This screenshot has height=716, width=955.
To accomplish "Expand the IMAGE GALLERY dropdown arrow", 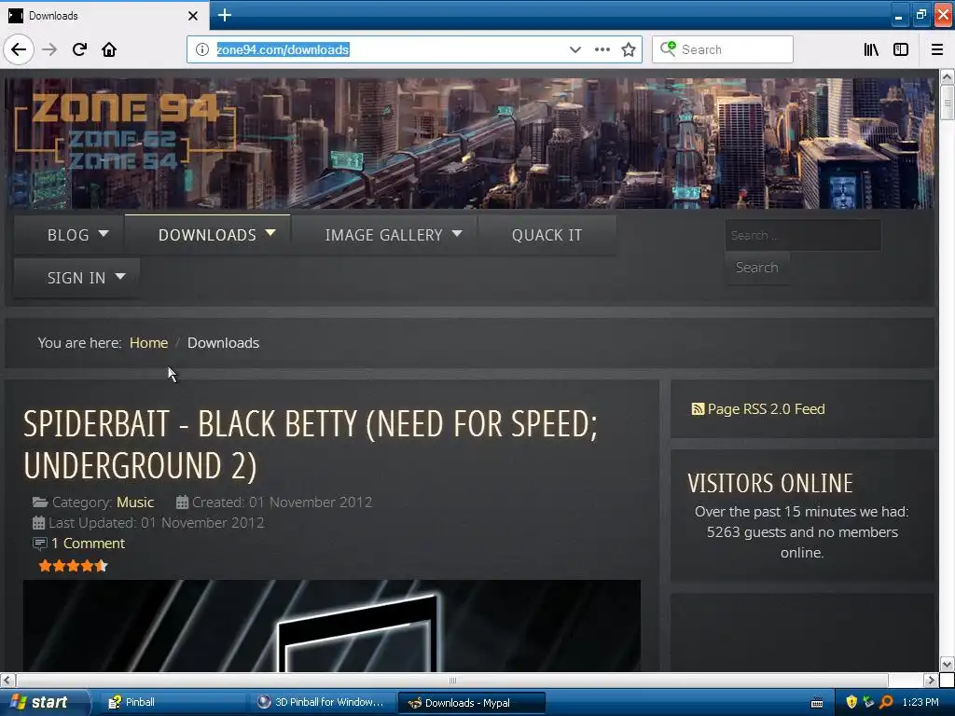I will coord(457,233).
